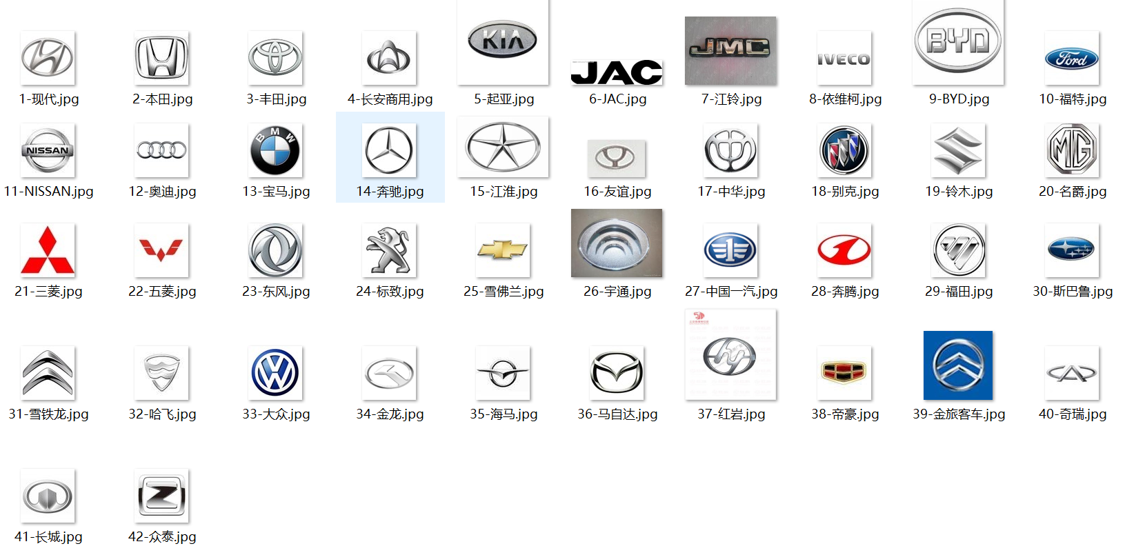The height and width of the screenshot is (555, 1125).
Task: Click the file name text 11-NISSAN.jpg
Action: click(48, 192)
